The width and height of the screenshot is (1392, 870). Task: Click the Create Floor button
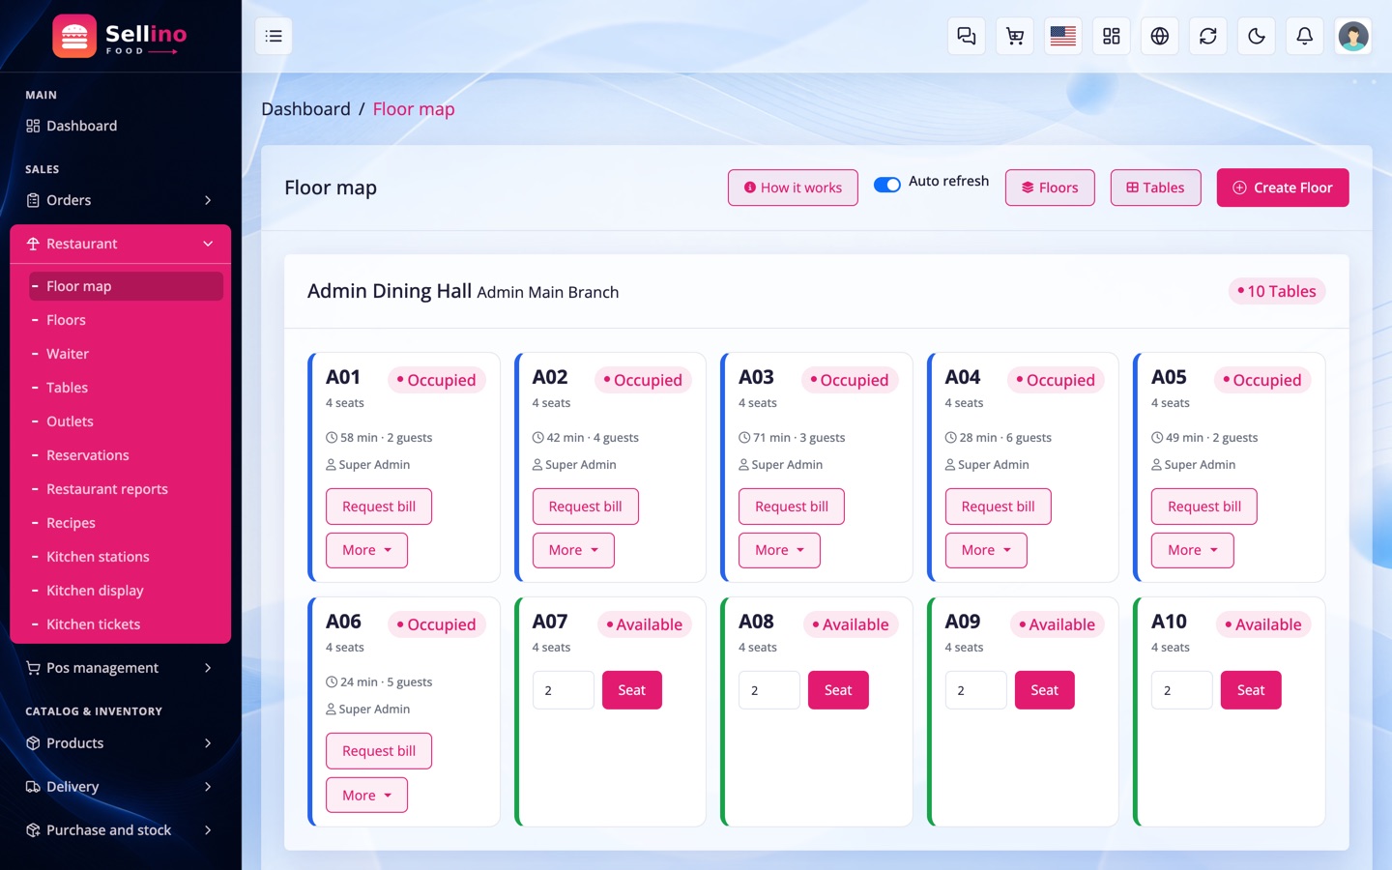click(x=1283, y=188)
